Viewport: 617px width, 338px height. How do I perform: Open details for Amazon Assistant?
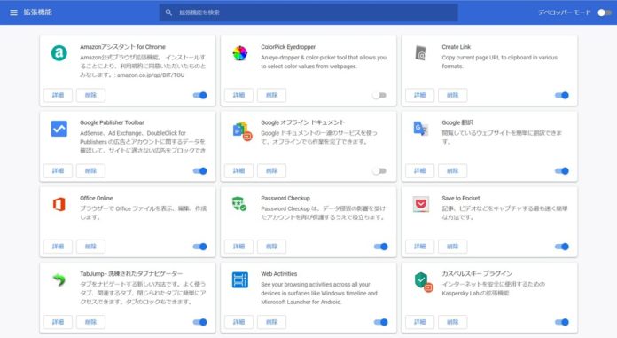(x=58, y=95)
